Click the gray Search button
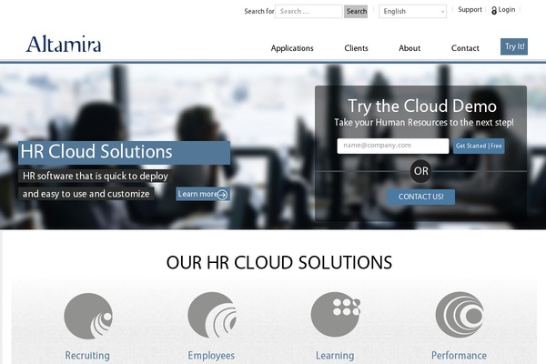This screenshot has height=364, width=546. pyautogui.click(x=356, y=12)
